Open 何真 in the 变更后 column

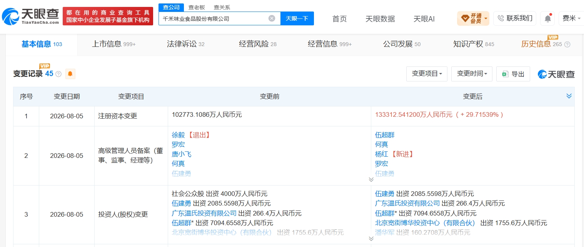point(382,144)
